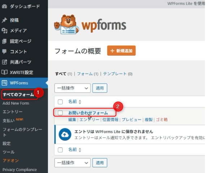Open the 投稿 menu
Viewport: 206px width, 173px height.
click(x=14, y=20)
